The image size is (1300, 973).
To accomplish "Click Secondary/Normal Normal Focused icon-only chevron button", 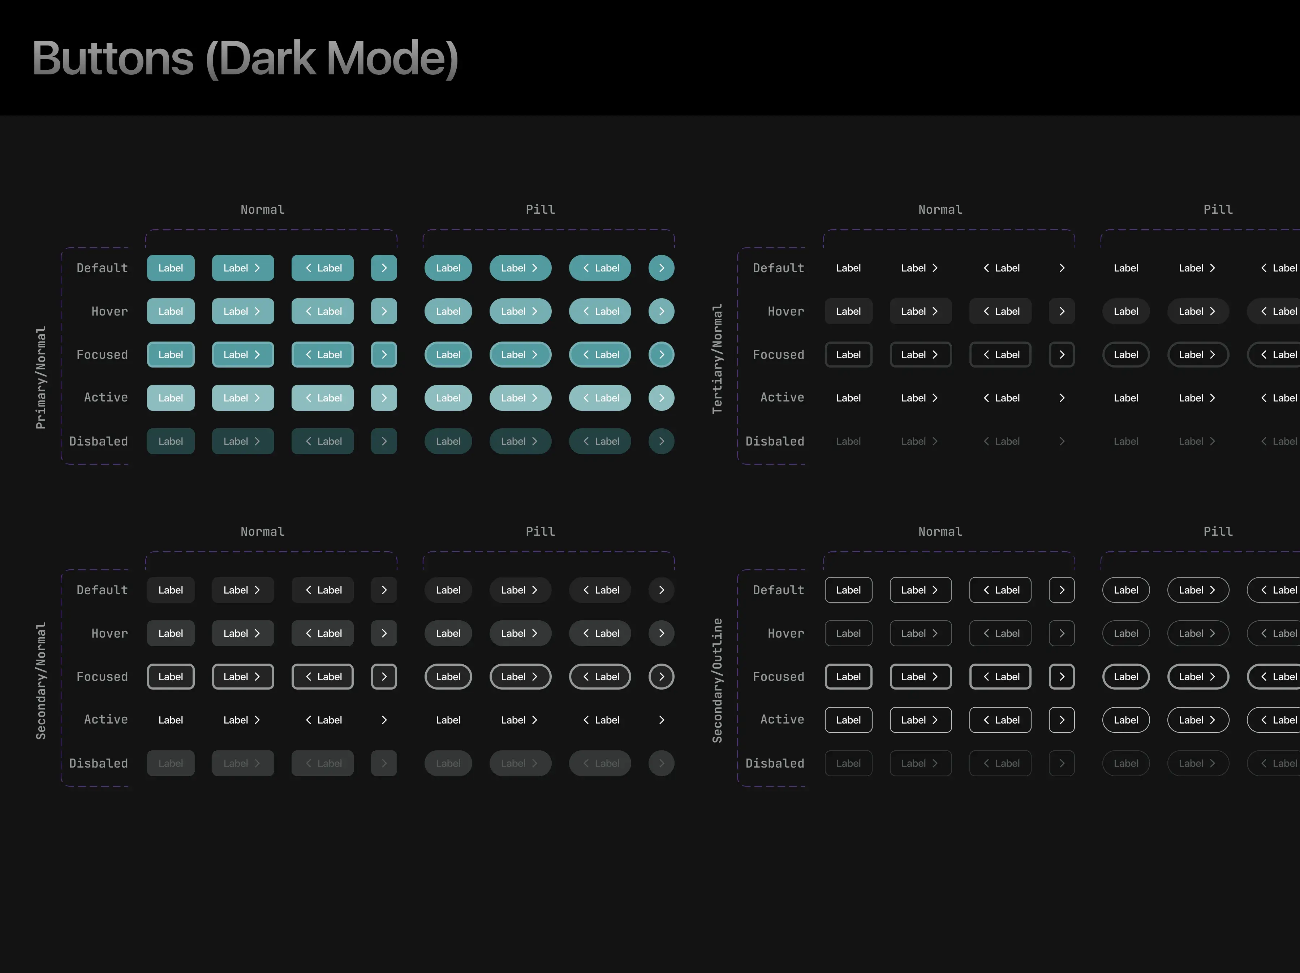I will pos(384,677).
